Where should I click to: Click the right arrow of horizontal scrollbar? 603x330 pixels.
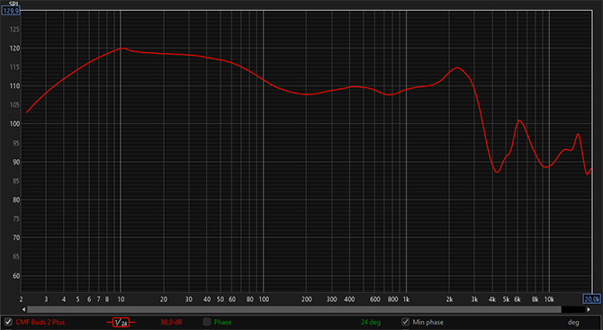[x=589, y=309]
